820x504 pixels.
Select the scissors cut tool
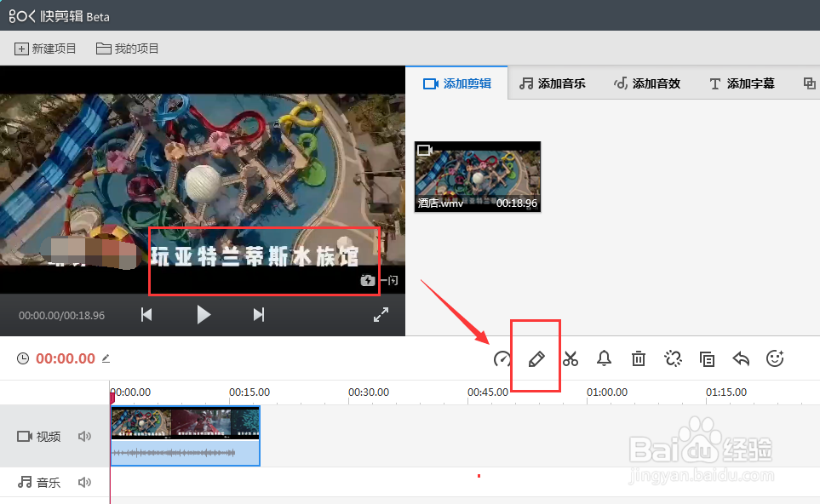[x=570, y=358]
